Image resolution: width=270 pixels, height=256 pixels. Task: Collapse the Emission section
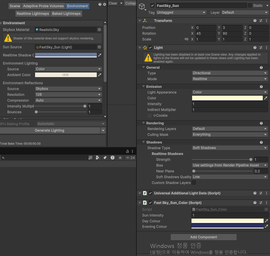143,86
